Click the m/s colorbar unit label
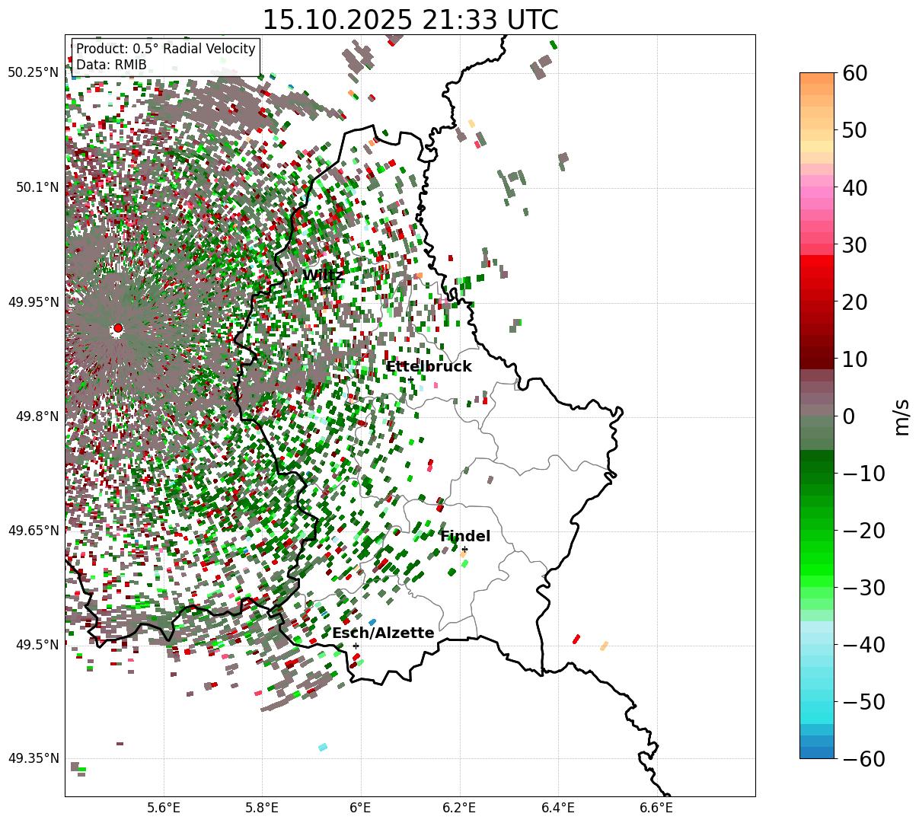Image resolution: width=919 pixels, height=823 pixels. point(901,416)
